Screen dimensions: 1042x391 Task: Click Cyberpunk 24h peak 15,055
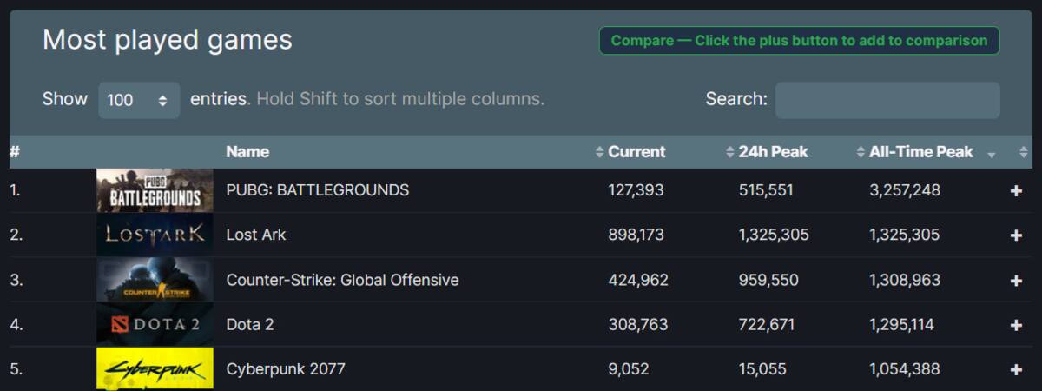762,370
